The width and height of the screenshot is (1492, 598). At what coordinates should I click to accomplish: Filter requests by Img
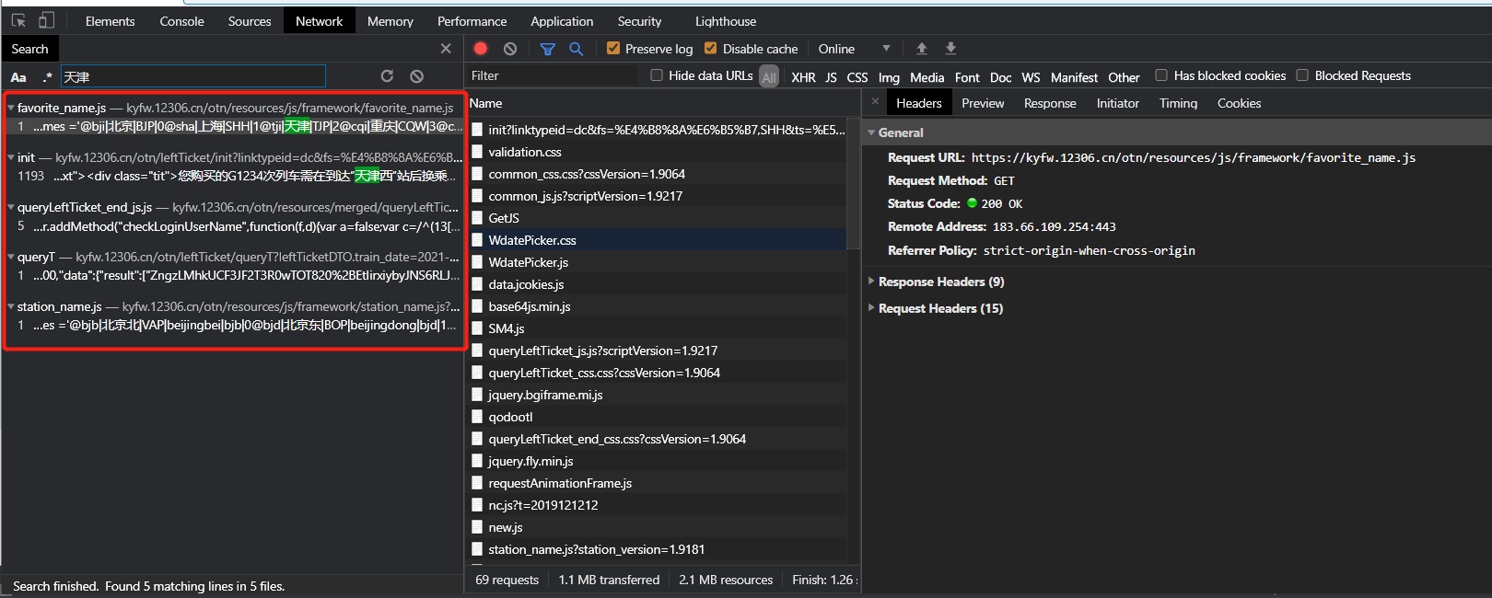[x=889, y=77]
